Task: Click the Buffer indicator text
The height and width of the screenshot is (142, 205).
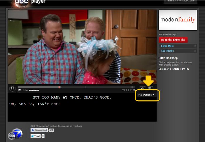Action: [25, 90]
